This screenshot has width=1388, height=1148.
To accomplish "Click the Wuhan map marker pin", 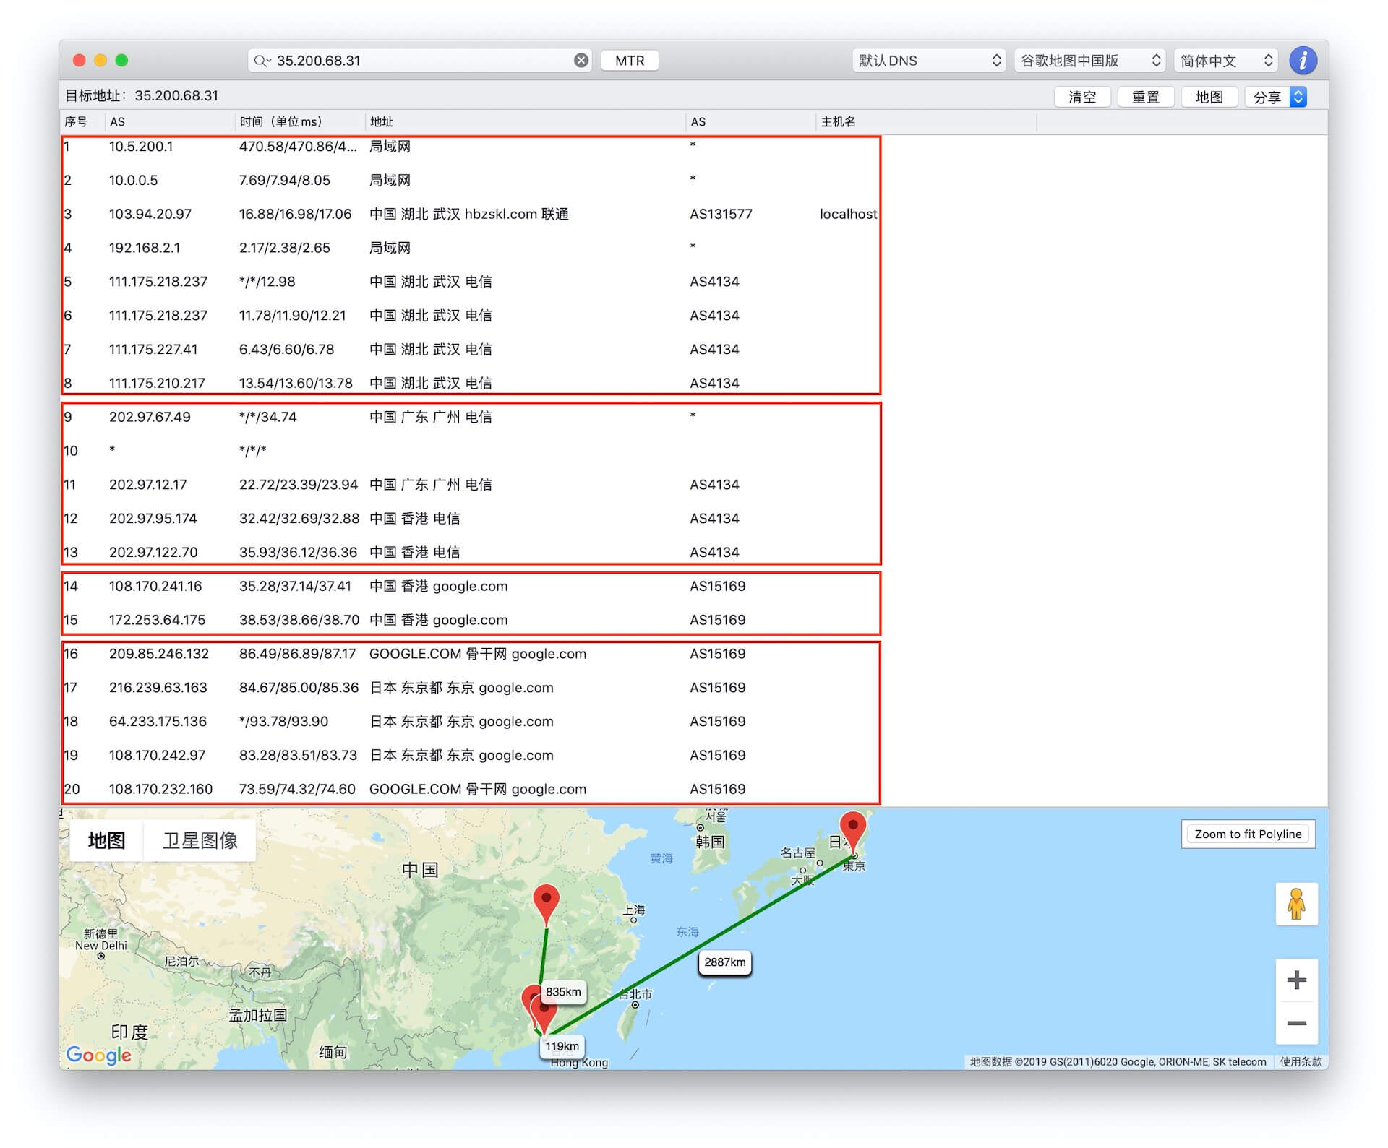I will click(547, 902).
